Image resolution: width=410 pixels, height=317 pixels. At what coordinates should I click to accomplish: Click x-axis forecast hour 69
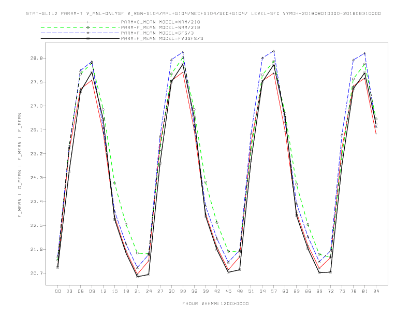pos(319,291)
